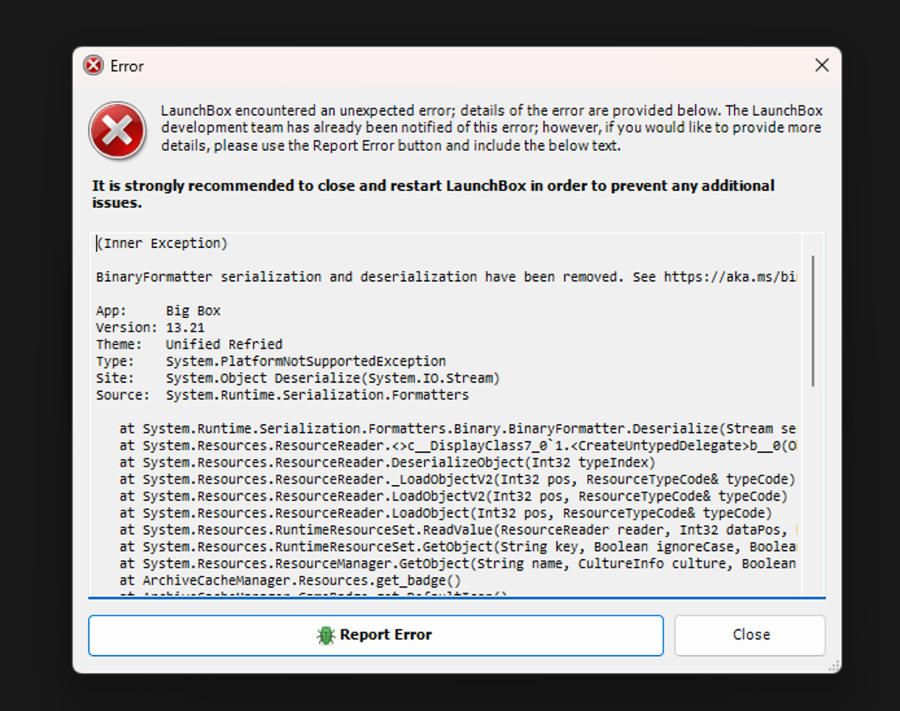This screenshot has width=900, height=711.
Task: Click the "Source: System.Runtime.Serialization.Formatters" line
Action: coord(283,395)
